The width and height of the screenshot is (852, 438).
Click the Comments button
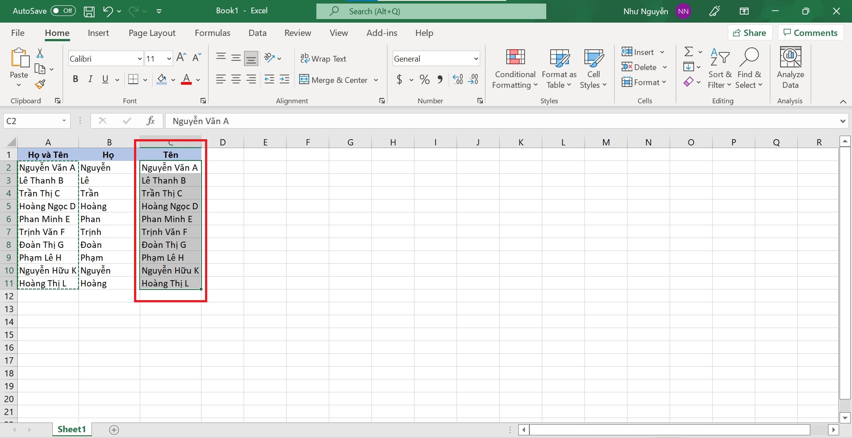pos(810,33)
